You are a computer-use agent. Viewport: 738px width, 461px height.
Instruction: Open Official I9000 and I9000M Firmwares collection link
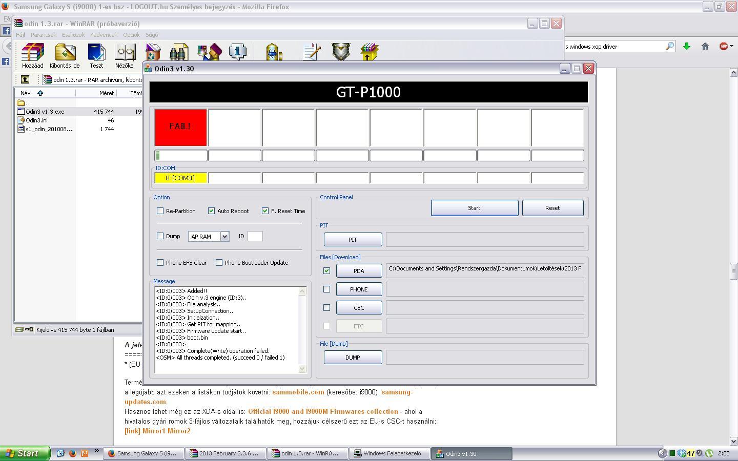coord(323,411)
